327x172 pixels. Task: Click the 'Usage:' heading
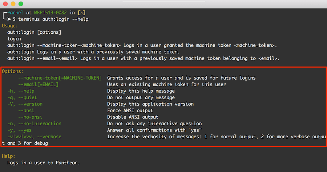(10, 26)
